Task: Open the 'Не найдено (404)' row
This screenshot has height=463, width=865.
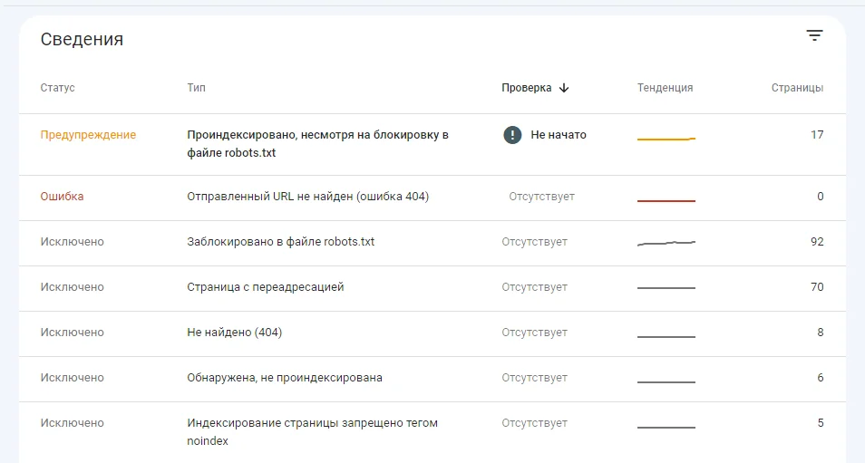Action: point(234,333)
